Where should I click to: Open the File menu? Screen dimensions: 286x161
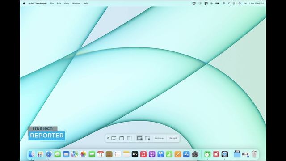tap(52, 3)
